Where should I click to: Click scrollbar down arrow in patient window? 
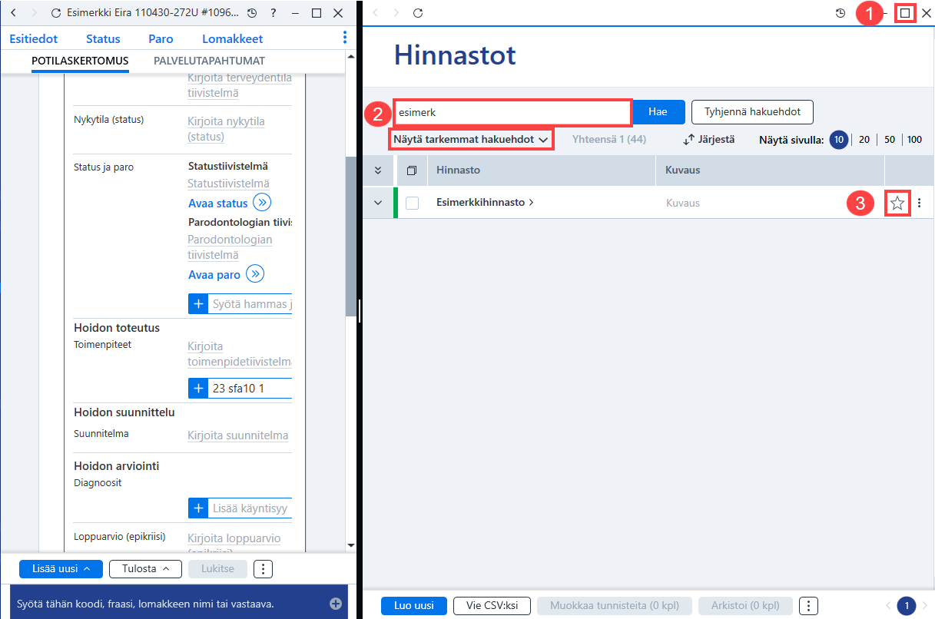click(x=351, y=545)
